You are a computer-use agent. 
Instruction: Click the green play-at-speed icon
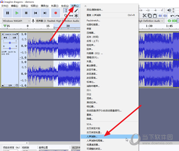tap(169, 21)
